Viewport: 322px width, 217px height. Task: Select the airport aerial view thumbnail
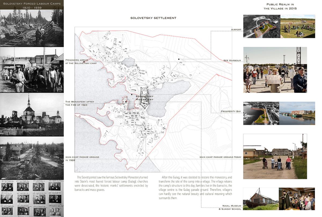pos(262,26)
